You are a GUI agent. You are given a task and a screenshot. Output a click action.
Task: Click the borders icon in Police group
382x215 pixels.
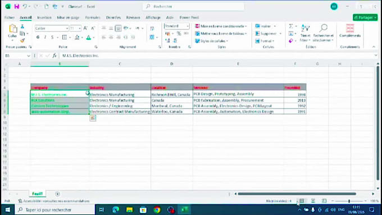coord(65,37)
